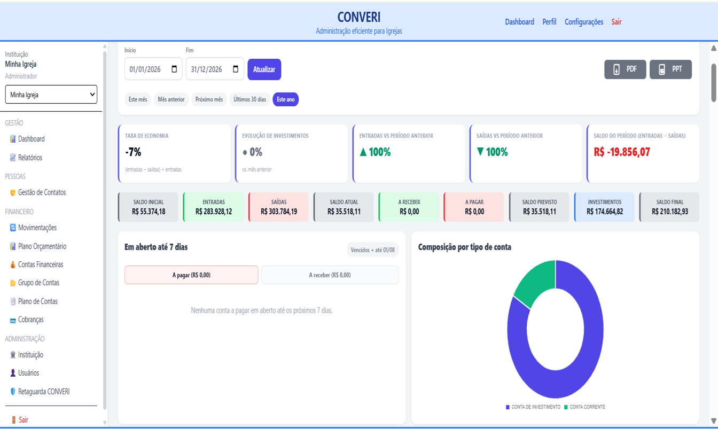This screenshot has height=429, width=718.
Task: Click the SAÍDAS R$ 303.784,19 card
Action: coord(278,207)
